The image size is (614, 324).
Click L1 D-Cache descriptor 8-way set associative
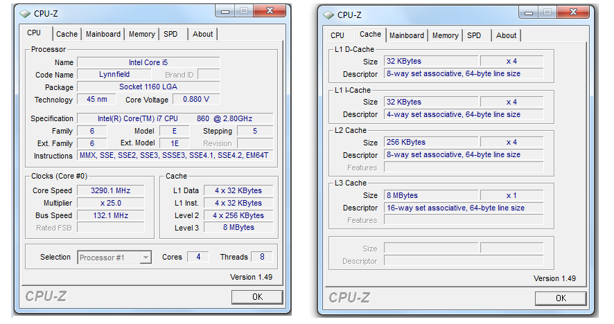464,73
